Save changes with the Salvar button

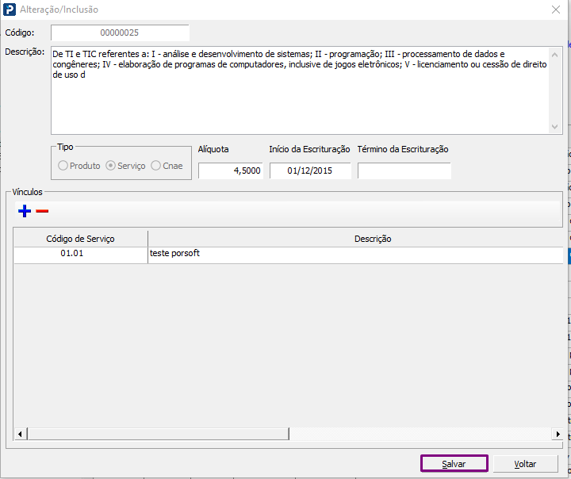(x=454, y=464)
